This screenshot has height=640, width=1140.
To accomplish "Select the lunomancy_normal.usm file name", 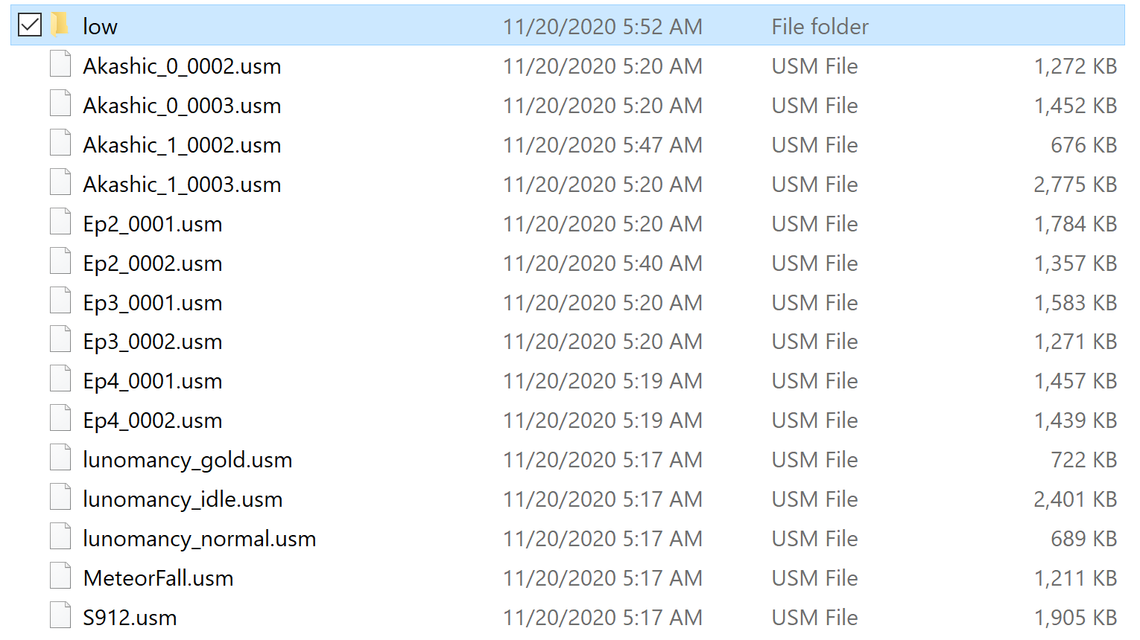I will tap(200, 539).
